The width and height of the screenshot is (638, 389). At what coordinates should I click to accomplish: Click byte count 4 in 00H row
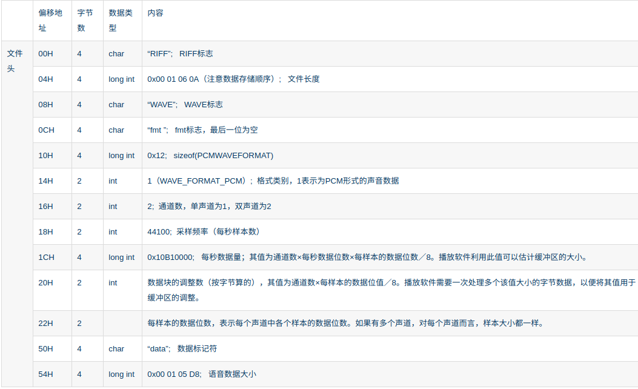(x=79, y=54)
